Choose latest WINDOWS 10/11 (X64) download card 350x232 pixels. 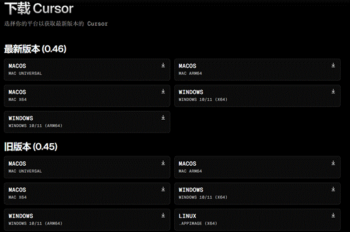click(x=257, y=96)
